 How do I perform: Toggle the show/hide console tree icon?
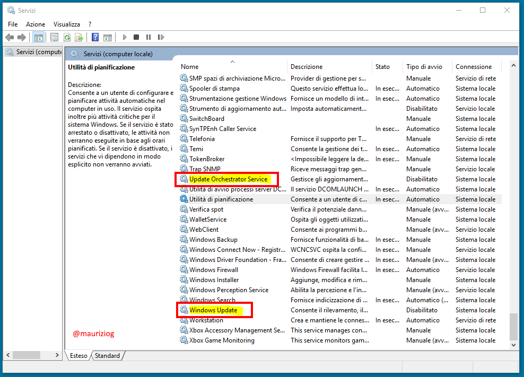[x=38, y=38]
